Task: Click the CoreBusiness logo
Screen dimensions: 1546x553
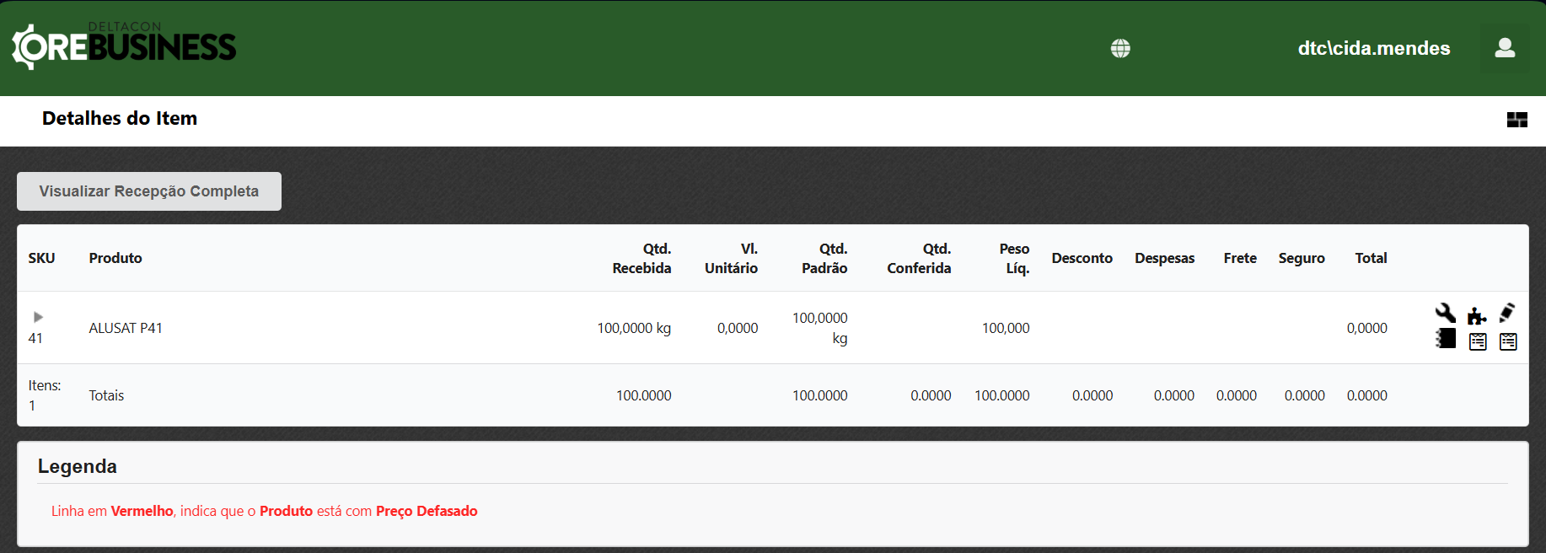Action: click(x=124, y=46)
